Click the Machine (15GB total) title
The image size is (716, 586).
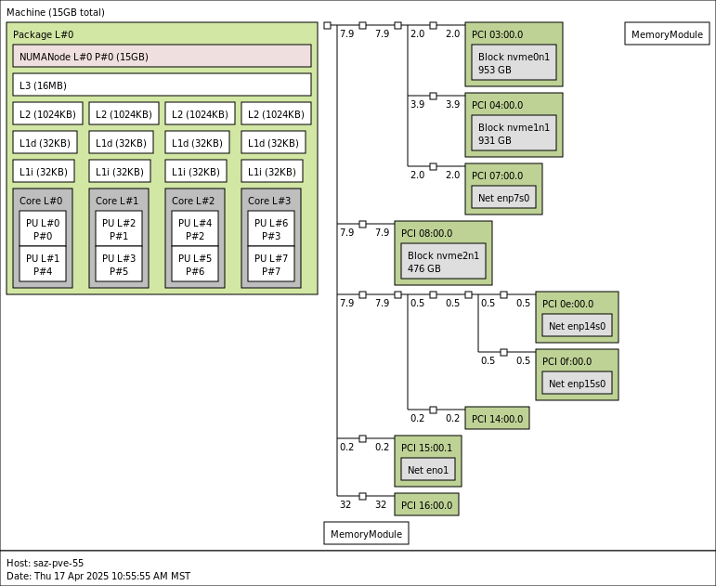click(x=56, y=12)
